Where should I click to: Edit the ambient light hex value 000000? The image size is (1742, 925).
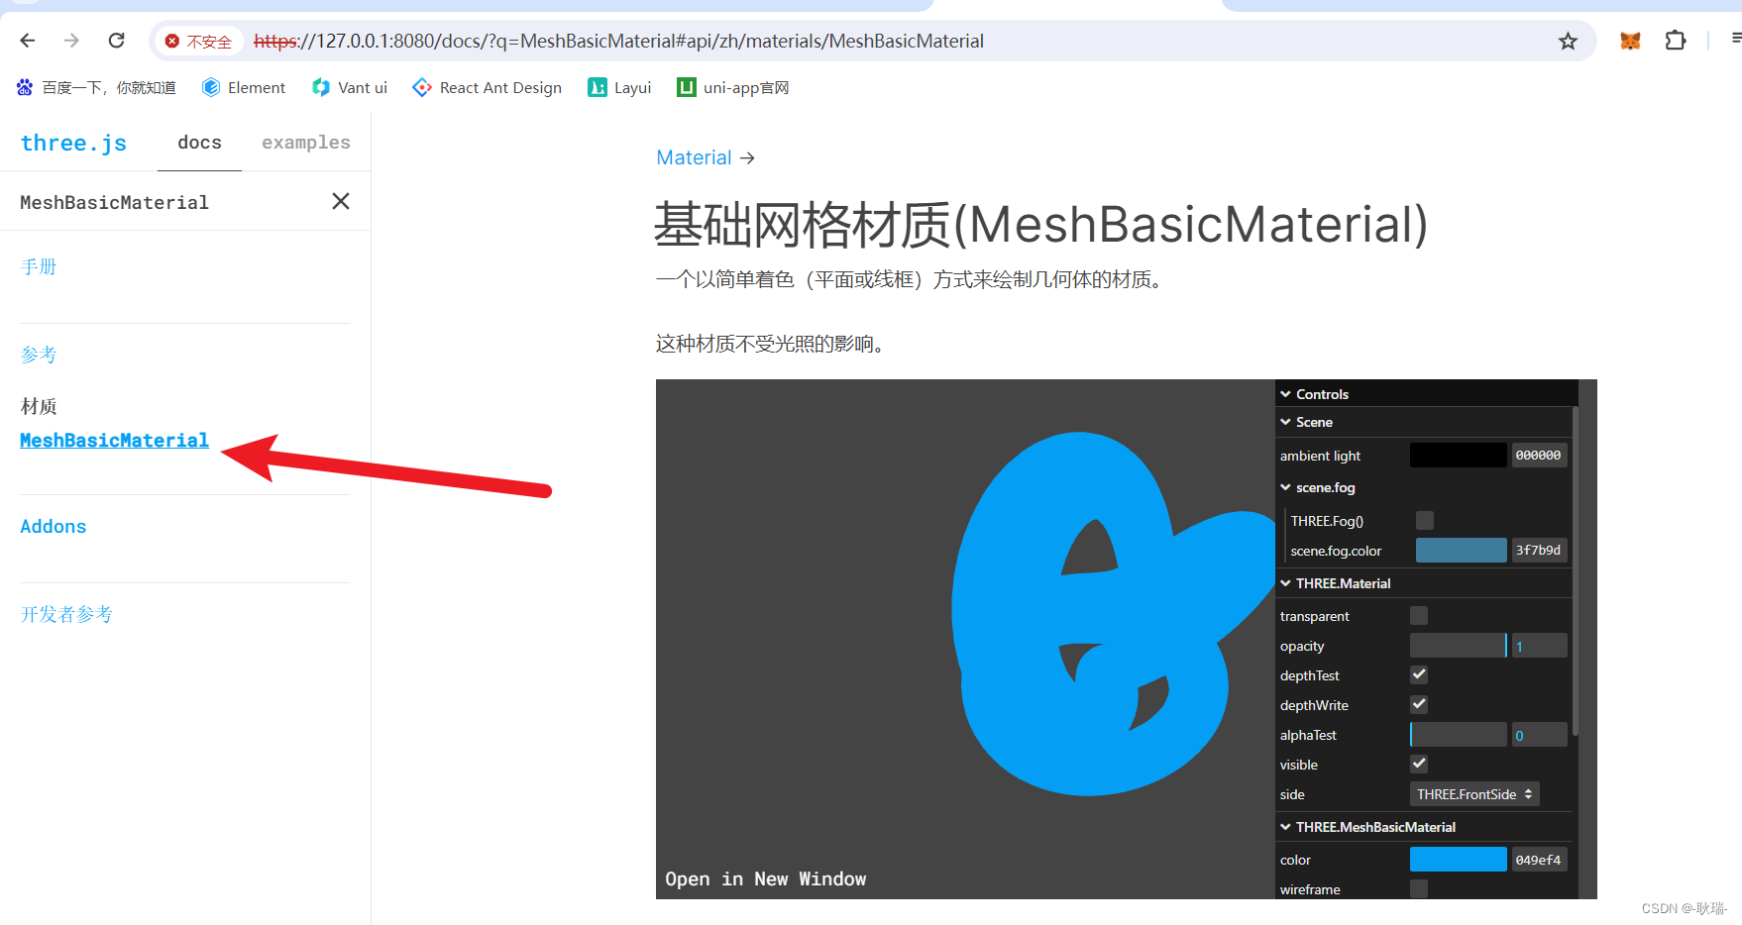click(x=1540, y=455)
